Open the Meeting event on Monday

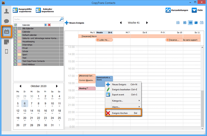pos(87,88)
